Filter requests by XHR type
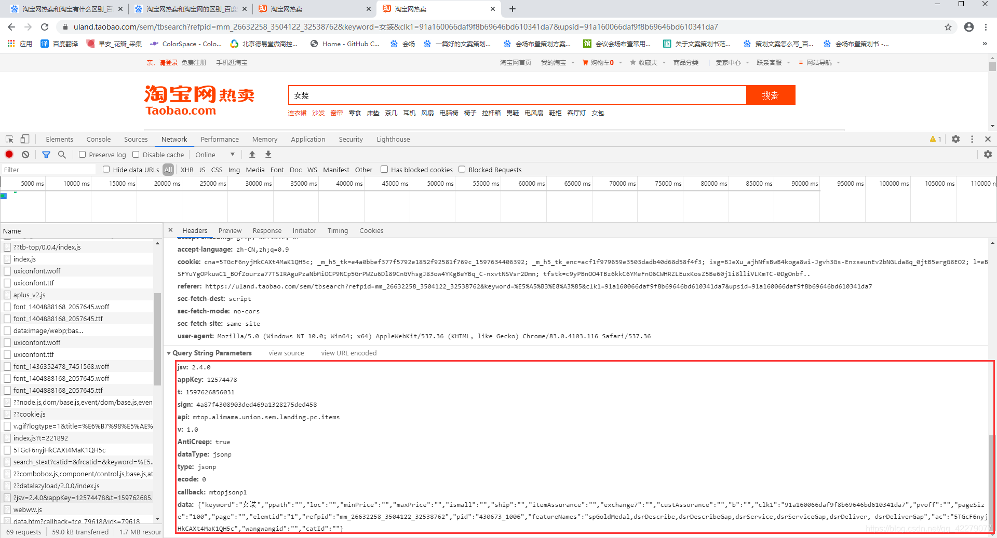This screenshot has width=997, height=538. point(187,170)
